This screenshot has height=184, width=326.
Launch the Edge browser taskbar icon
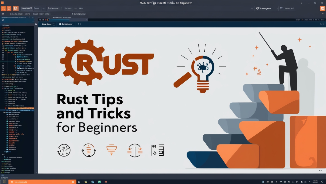[x=93, y=182]
